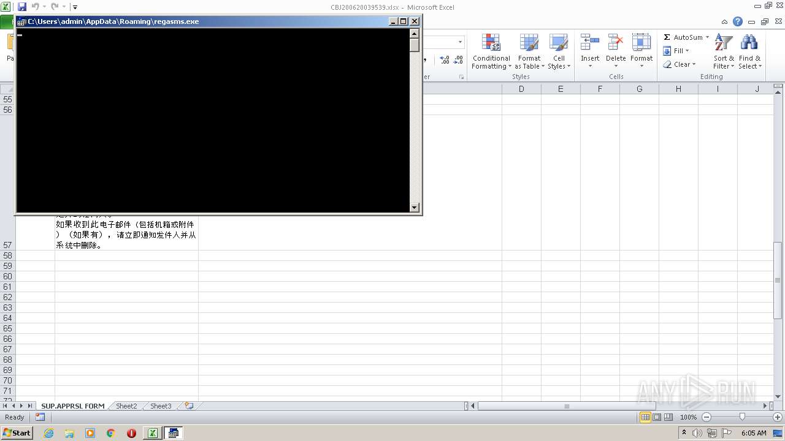Screen dimensions: 785x441
Task: Click the Redo button in Quick Access Toolbar
Action: pyautogui.click(x=55, y=7)
